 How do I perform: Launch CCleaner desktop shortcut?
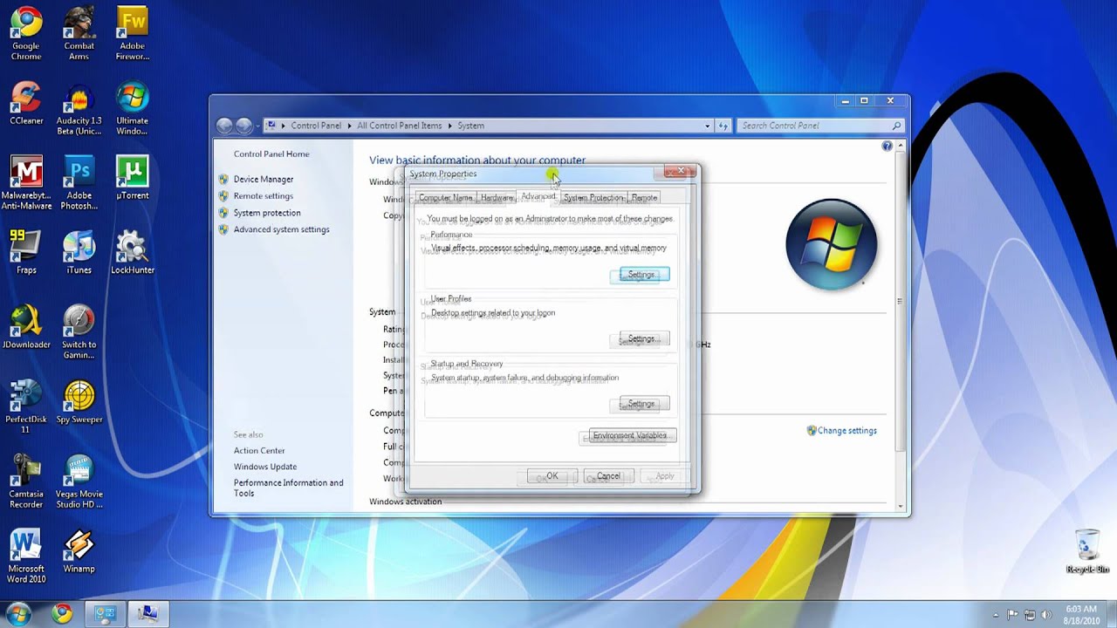(26, 103)
